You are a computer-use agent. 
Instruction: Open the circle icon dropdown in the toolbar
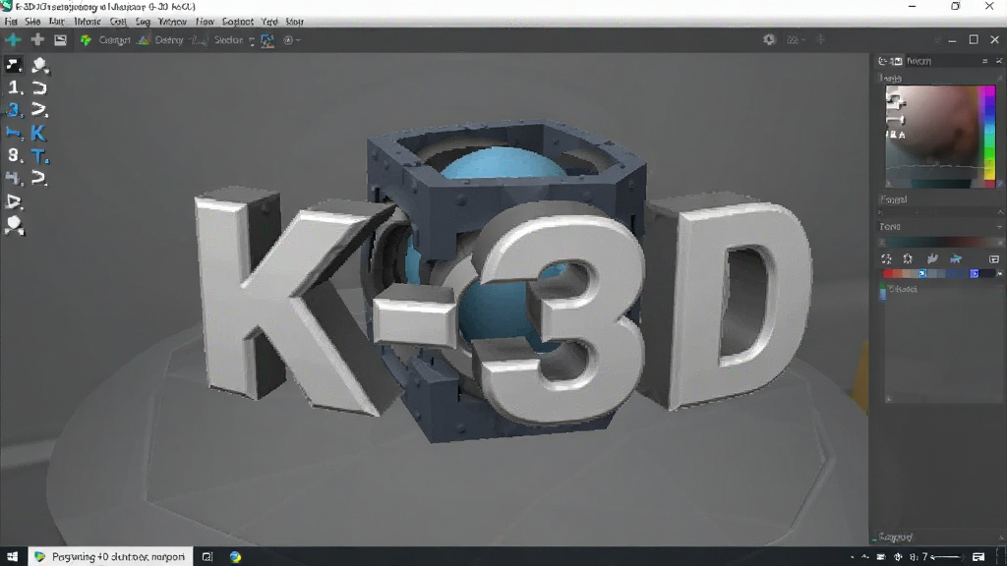point(291,40)
